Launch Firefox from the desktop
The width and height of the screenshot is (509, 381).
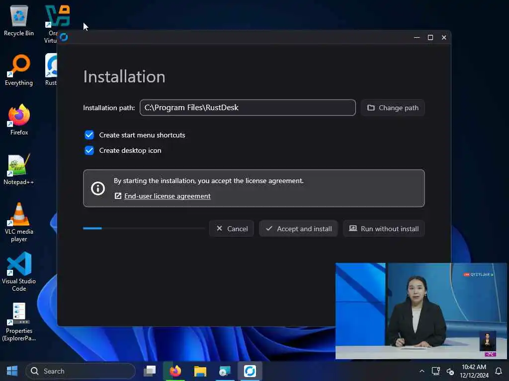tap(19, 120)
